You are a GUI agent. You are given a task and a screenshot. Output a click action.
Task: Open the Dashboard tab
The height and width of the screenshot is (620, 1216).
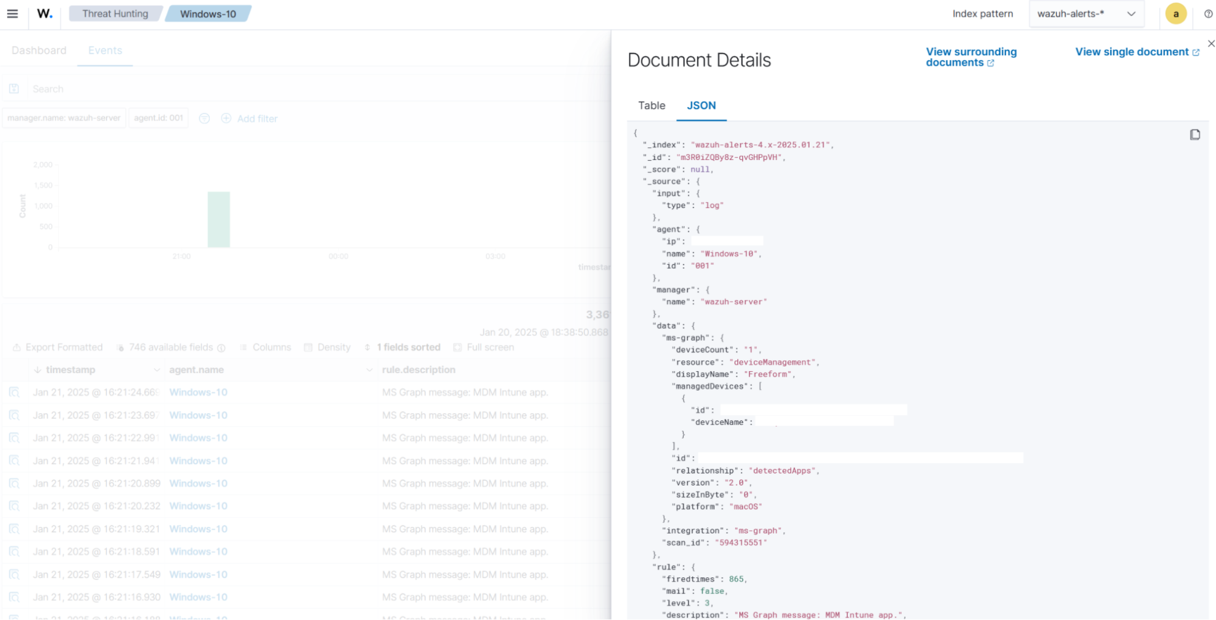pos(39,51)
